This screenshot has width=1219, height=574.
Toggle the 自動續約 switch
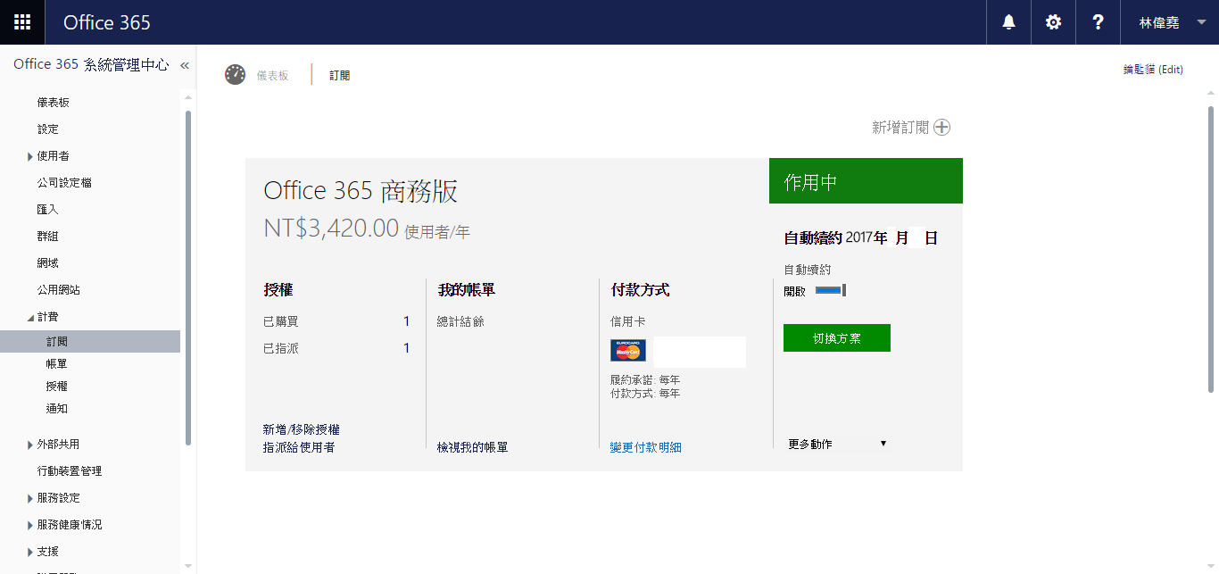pos(830,290)
